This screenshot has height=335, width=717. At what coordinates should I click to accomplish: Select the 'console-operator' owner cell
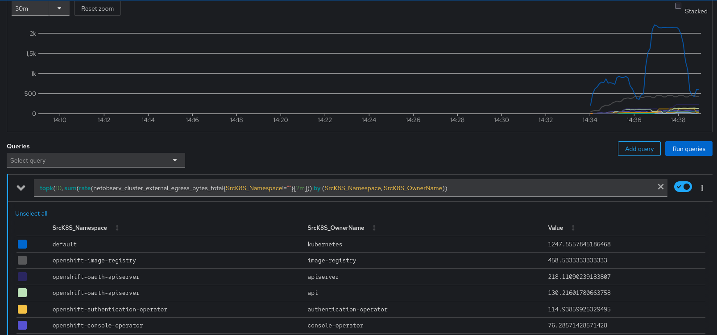coord(335,325)
